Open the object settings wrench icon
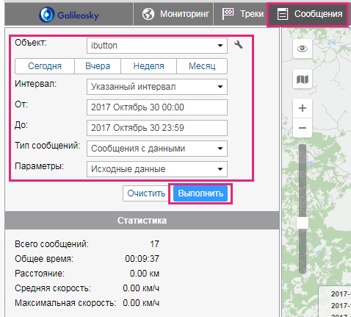The height and width of the screenshot is (317, 351). click(x=239, y=45)
